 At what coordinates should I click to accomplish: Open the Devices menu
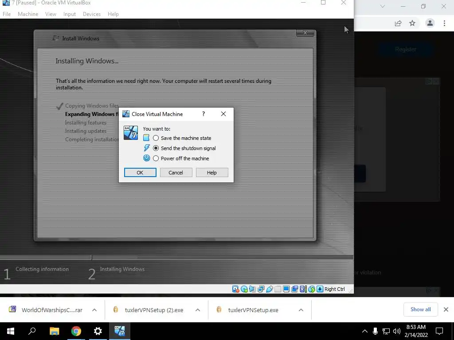pyautogui.click(x=92, y=14)
